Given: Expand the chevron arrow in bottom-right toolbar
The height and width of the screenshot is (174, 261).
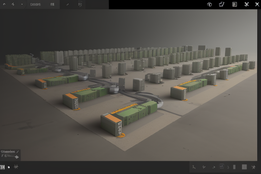Looking at the screenshot, I should [213, 167].
